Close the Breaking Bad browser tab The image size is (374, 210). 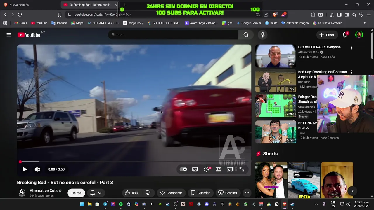pos(115,5)
